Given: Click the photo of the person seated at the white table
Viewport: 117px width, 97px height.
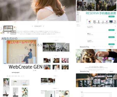Looking at the screenshot, I should [x=20, y=51].
